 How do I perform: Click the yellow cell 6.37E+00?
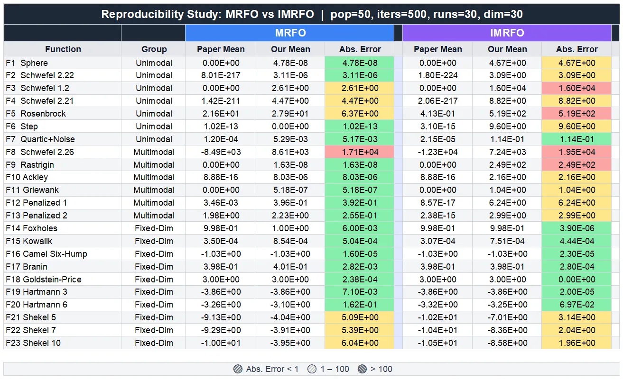pyautogui.click(x=360, y=114)
